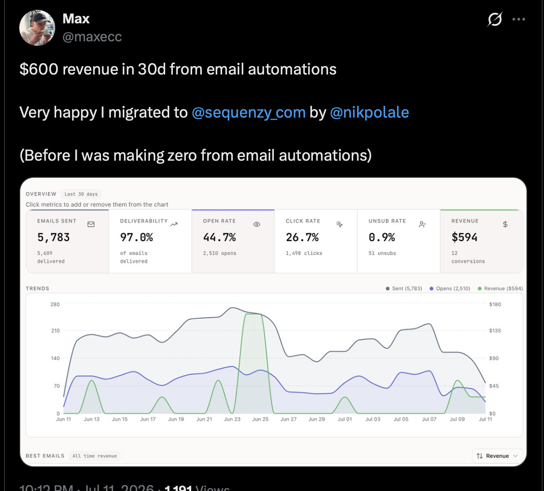Toggle the Revenue metric card
The width and height of the screenshot is (544, 491).
click(x=482, y=241)
